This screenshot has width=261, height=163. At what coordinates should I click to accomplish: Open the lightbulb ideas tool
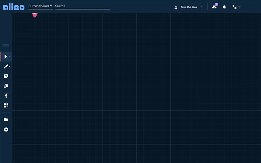[6, 96]
